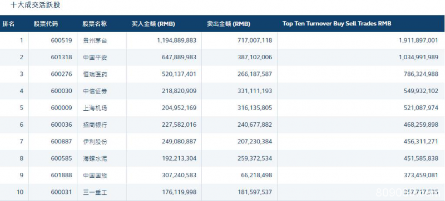
Task: Select the 十大成交活跃股 title
Action: pos(36,5)
